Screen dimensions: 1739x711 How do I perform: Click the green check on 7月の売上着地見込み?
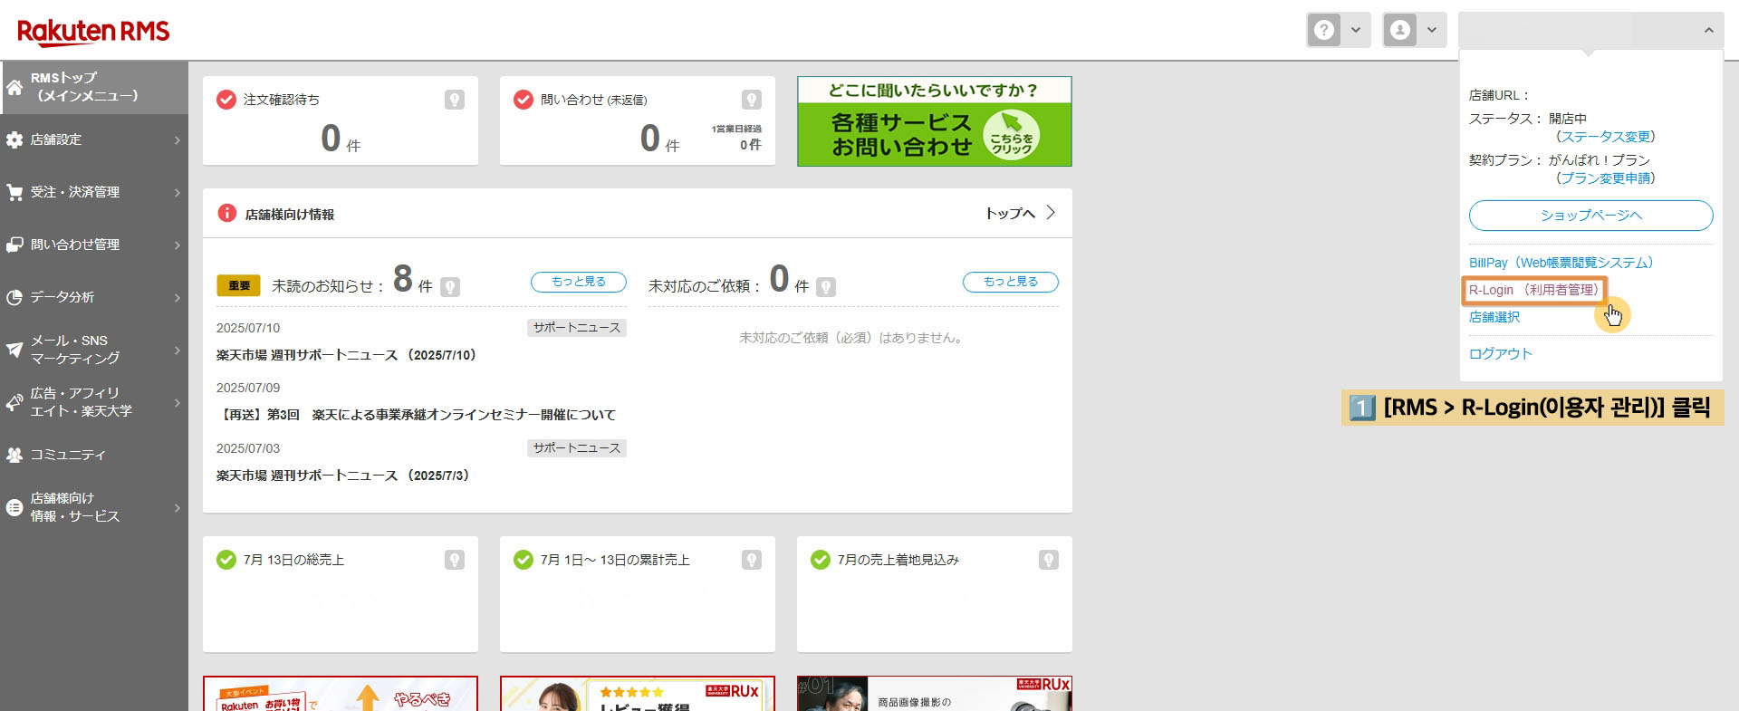tap(821, 560)
